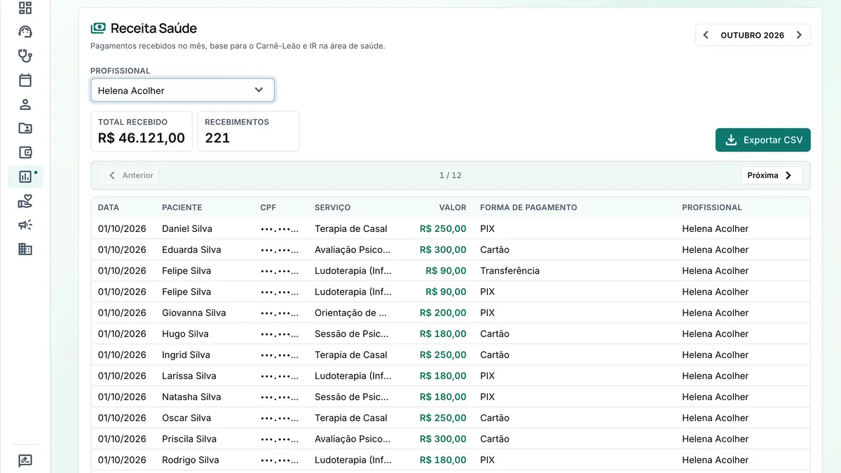Open the stethoscope icon in sidebar

tap(25, 56)
